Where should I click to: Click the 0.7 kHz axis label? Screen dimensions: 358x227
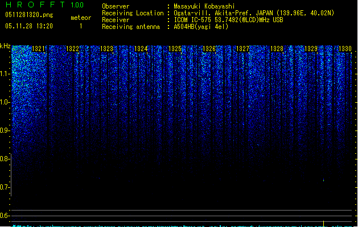(5, 187)
